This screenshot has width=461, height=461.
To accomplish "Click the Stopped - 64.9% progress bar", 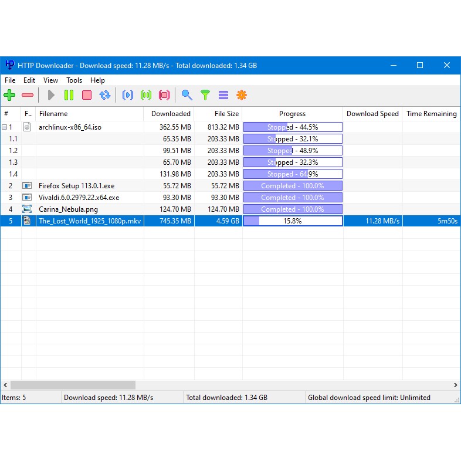I will tap(293, 174).
